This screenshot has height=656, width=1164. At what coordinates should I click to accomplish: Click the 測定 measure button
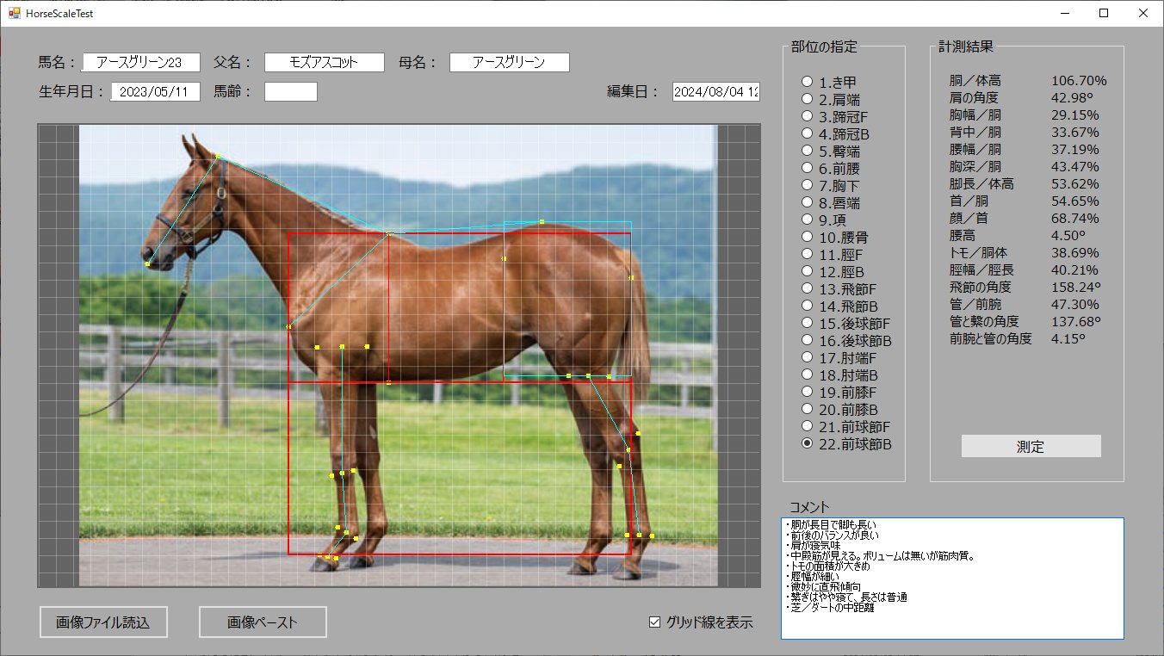[1031, 446]
